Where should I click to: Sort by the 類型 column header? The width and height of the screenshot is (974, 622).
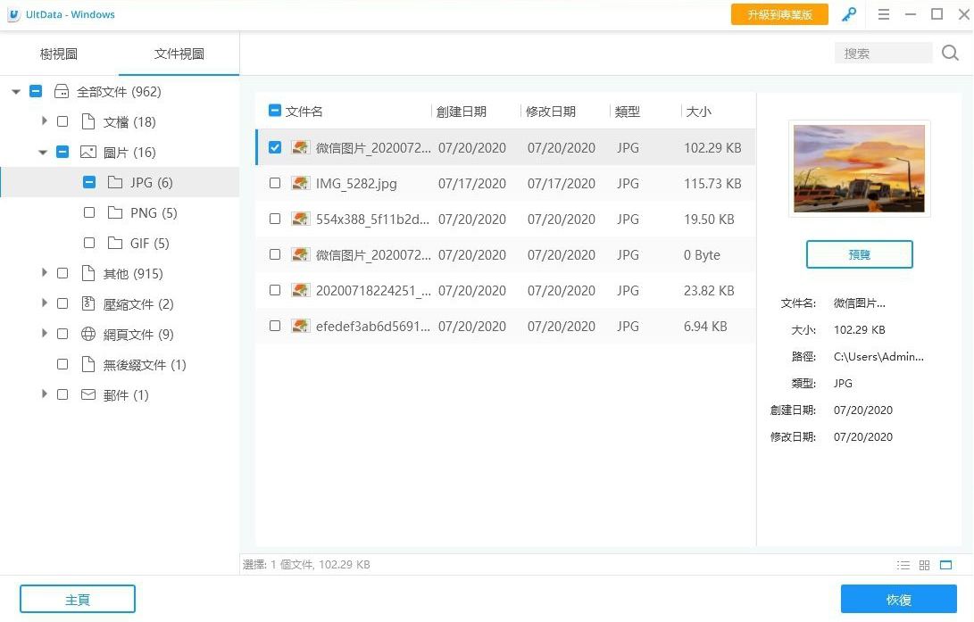[627, 112]
